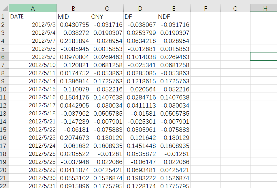Click MID value -0.085945
Image resolution: width=277 pixels, height=188 pixels.
pos(73,49)
